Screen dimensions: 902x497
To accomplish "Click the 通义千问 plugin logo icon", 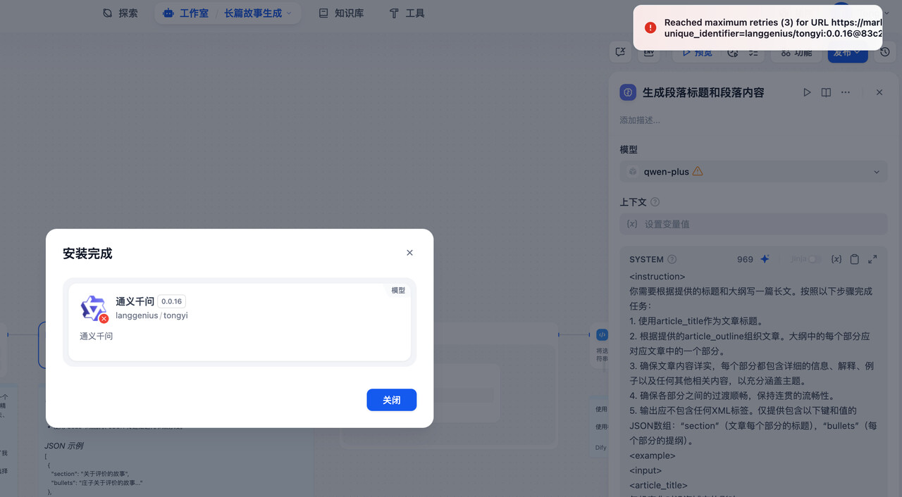I will click(x=93, y=308).
